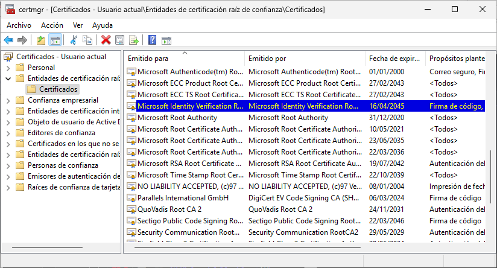Expand the Editores de confianza node
This screenshot has height=268, width=497.
coord(8,133)
